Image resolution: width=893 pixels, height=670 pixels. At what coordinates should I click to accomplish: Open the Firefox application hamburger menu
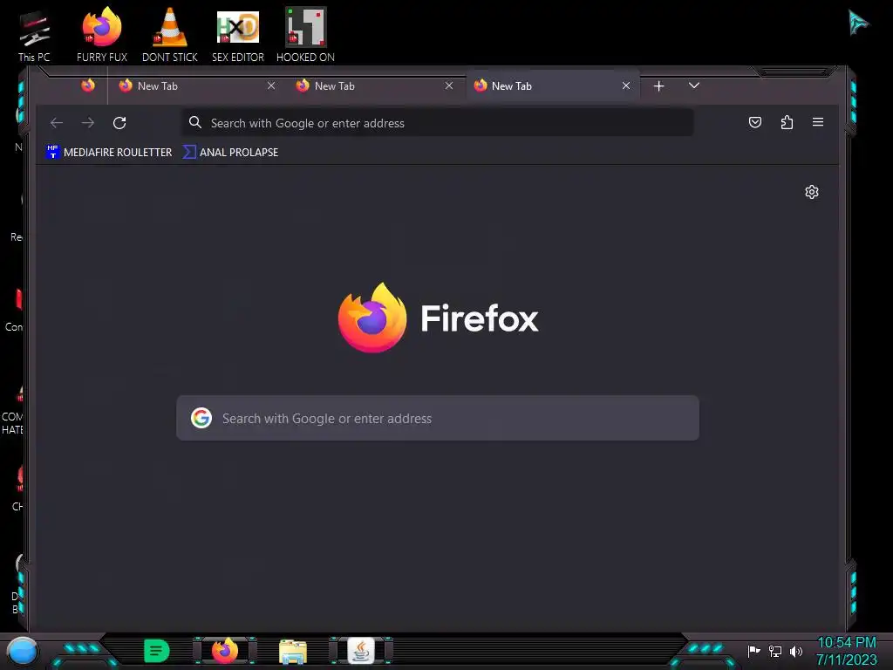click(818, 122)
